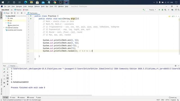Screen dimensions: 180x101
Task: Select Java_Intro2.iml file
Action: [13, 25]
